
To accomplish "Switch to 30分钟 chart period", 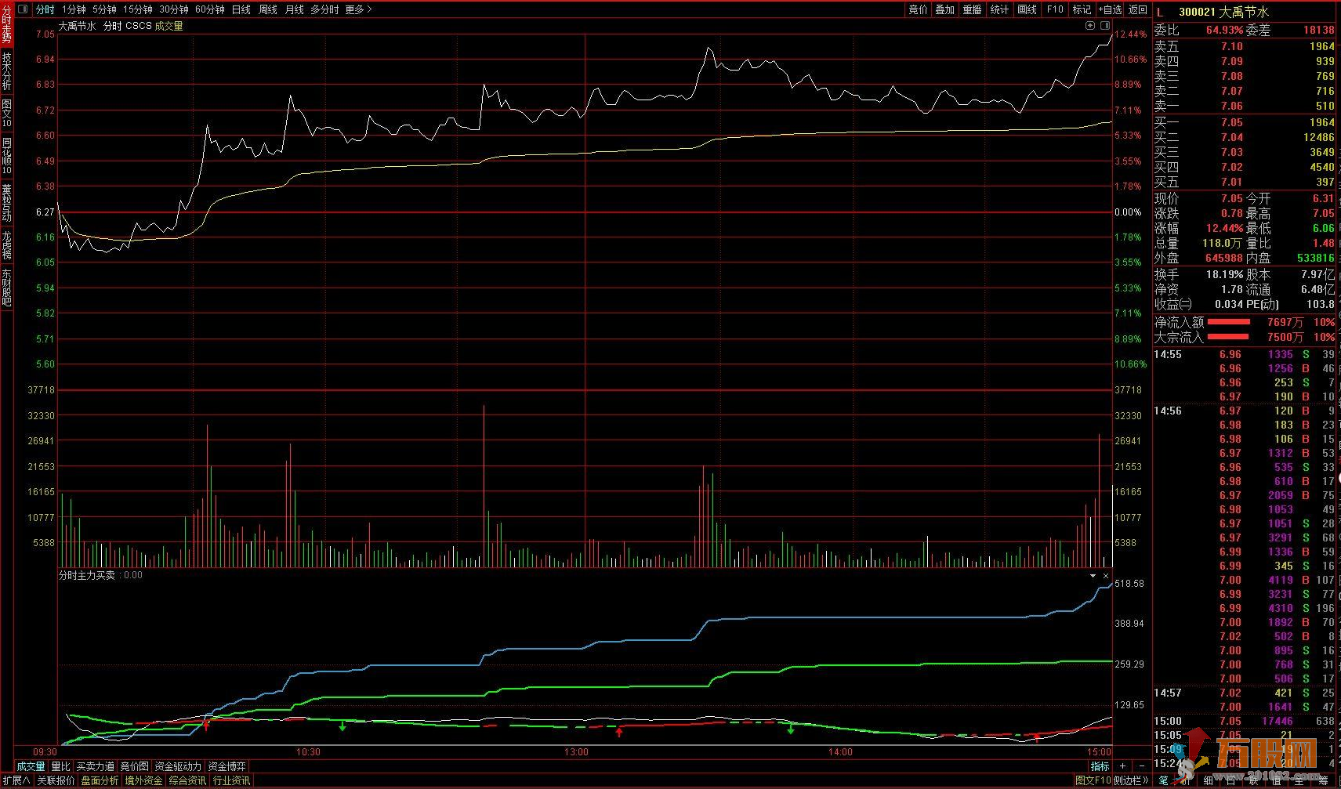I will click(173, 9).
